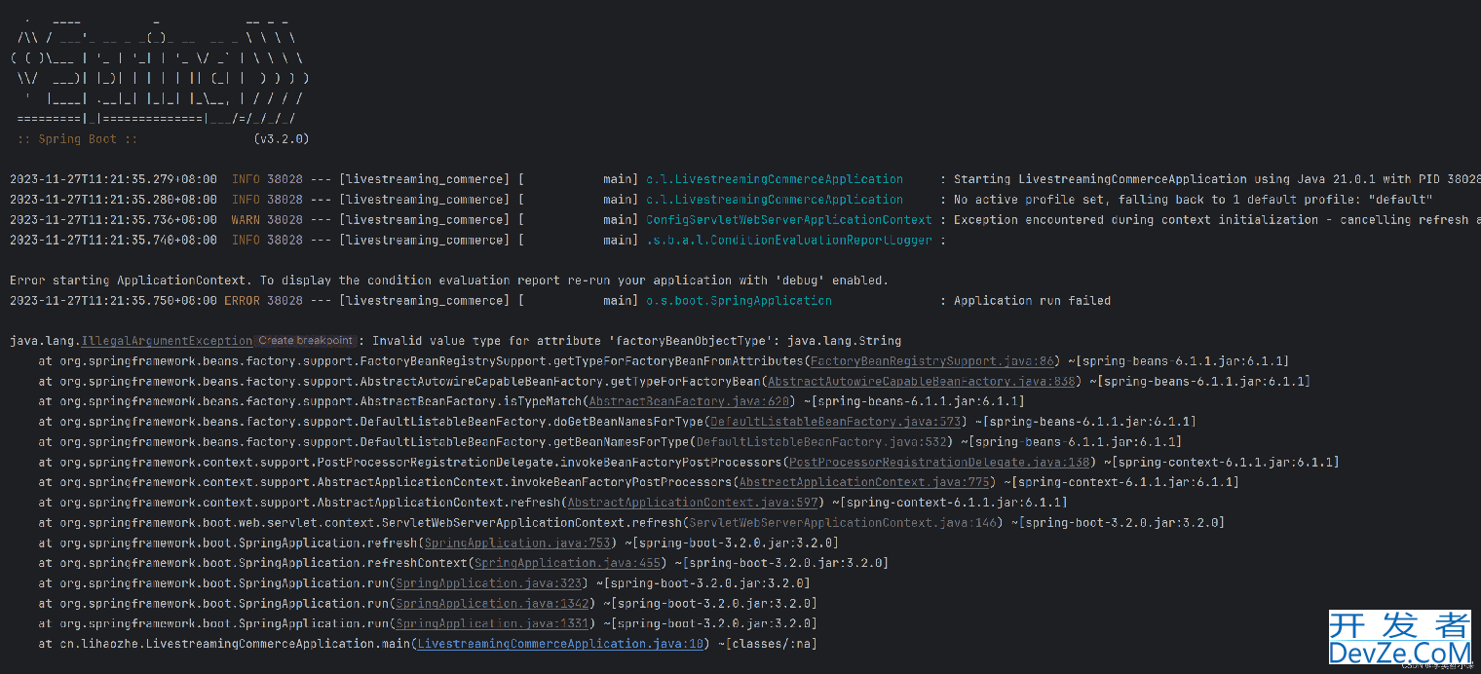Click the ERROR log level label
This screenshot has width=1481, height=674.
(242, 301)
